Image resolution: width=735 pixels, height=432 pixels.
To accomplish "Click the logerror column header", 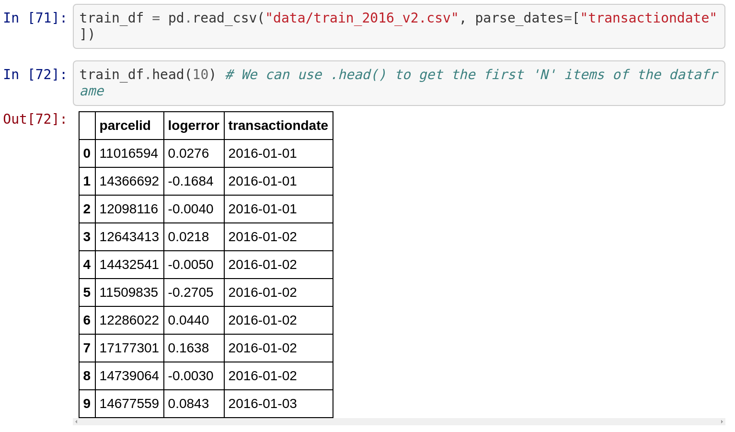I will click(x=194, y=125).
